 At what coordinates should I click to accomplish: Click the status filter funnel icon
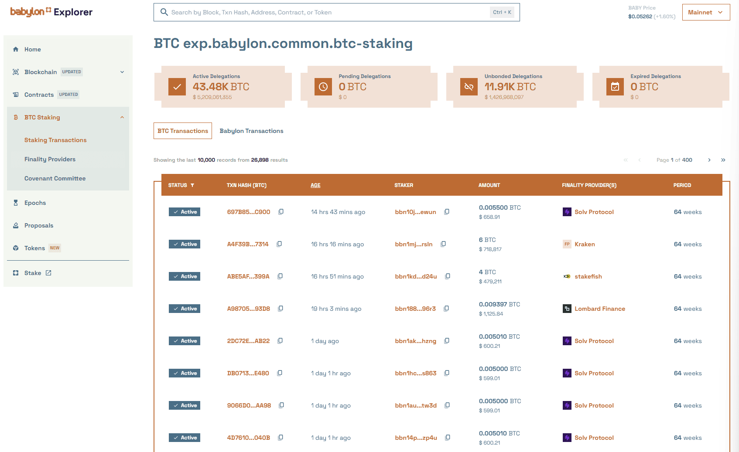192,185
